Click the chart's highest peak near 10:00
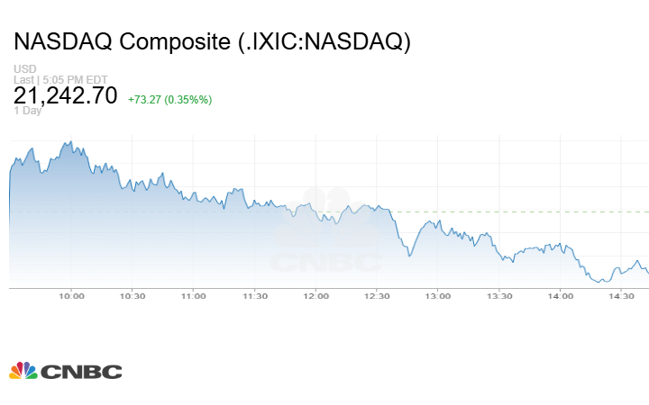Screen dimensions: 649x405 point(68,141)
